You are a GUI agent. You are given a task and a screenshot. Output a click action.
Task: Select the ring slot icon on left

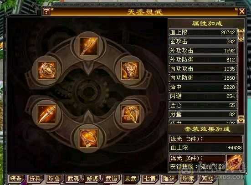pyautogui.click(x=47, y=71)
